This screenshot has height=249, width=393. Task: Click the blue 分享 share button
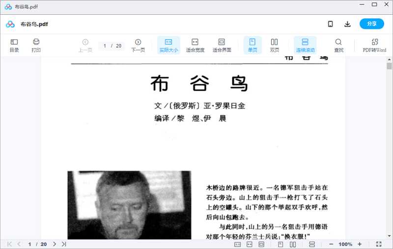[x=371, y=24]
